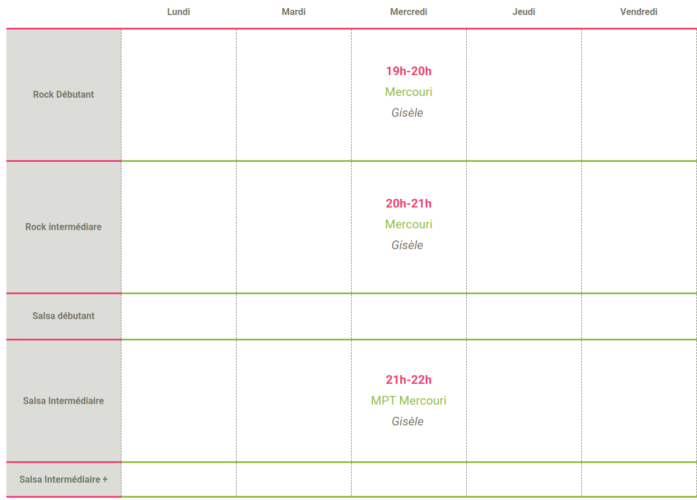Select the Salsa débutant row label
The width and height of the screenshot is (697, 500).
64,316
